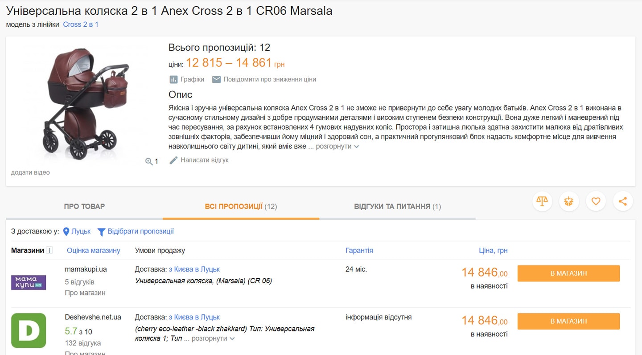Click the mamakupi offer text (Marsala) (CR 06)
The width and height of the screenshot is (642, 355).
203,281
